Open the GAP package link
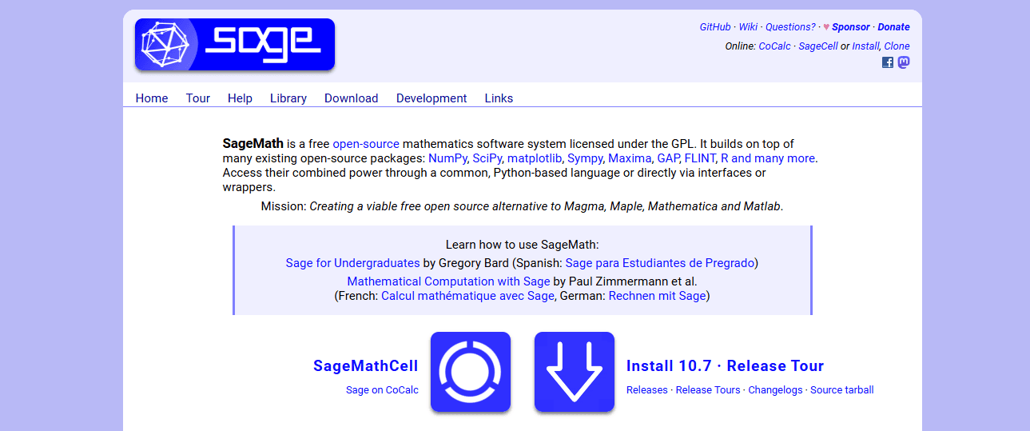This screenshot has width=1030, height=431. pyautogui.click(x=667, y=158)
